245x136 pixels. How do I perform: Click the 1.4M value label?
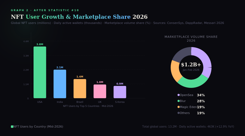80,77
